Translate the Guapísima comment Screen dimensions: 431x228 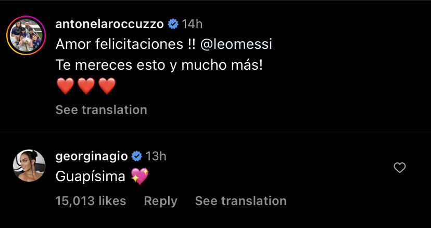[240, 200]
